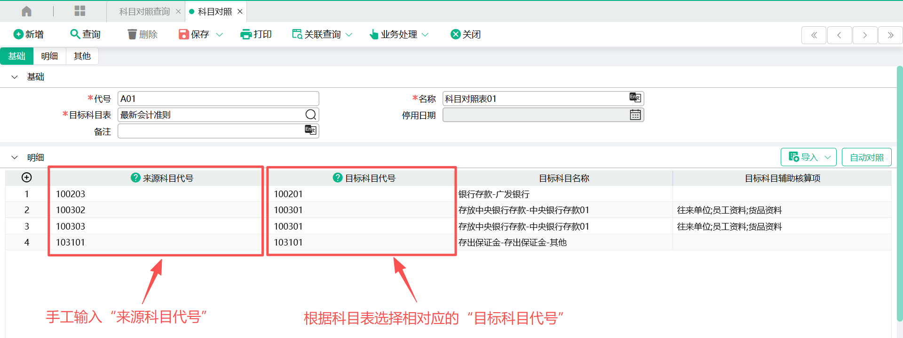The width and height of the screenshot is (903, 338).
Task: Click the 查询 search toolbar button
Action: tap(85, 34)
